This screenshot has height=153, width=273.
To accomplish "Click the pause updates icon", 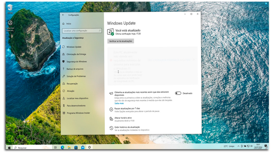I will 111,109.
